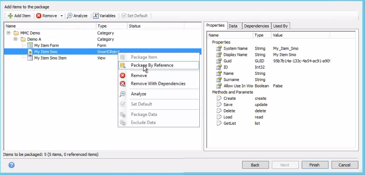Click the Status column header
Viewport: 365px width, 175px height.
[x=135, y=26]
